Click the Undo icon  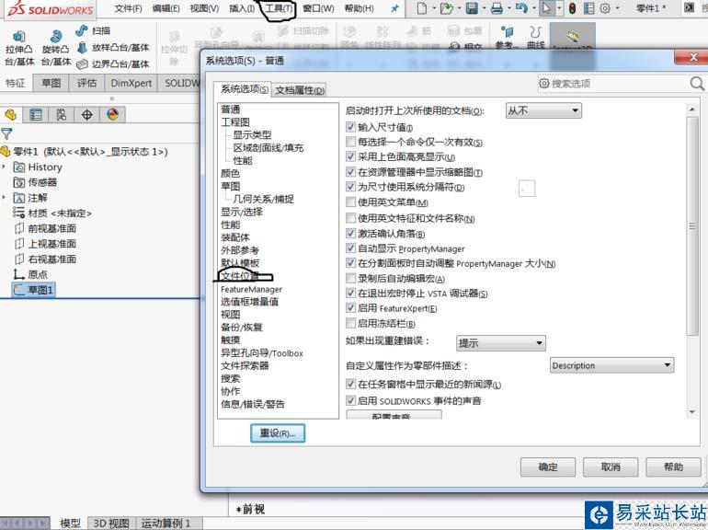tap(521, 8)
